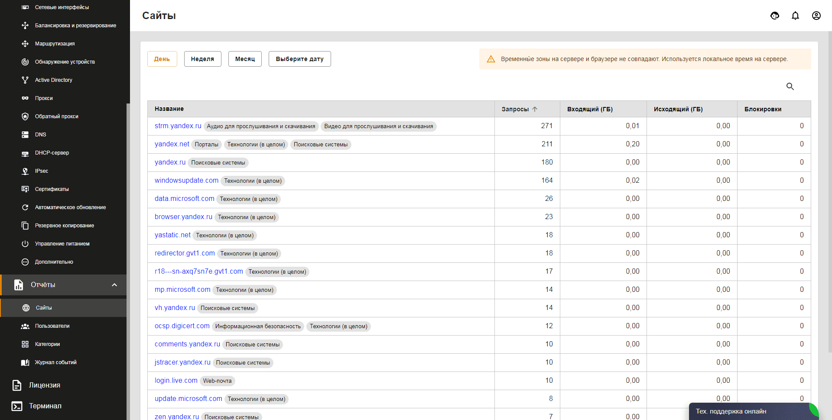Open the Terminal section icon
Viewport: 832px width, 420px height.
pos(17,406)
